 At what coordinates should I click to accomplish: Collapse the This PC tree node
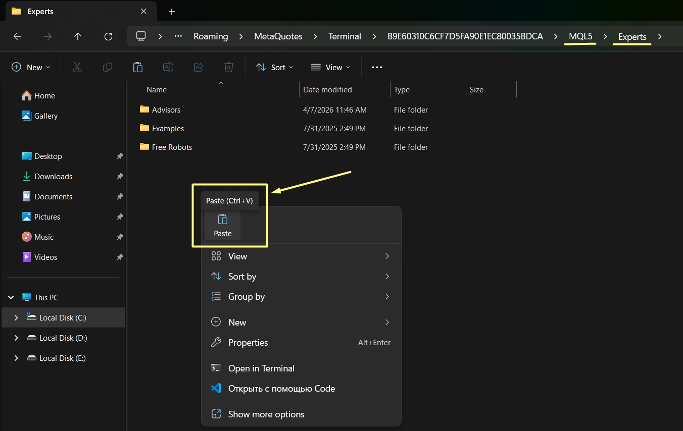point(11,297)
